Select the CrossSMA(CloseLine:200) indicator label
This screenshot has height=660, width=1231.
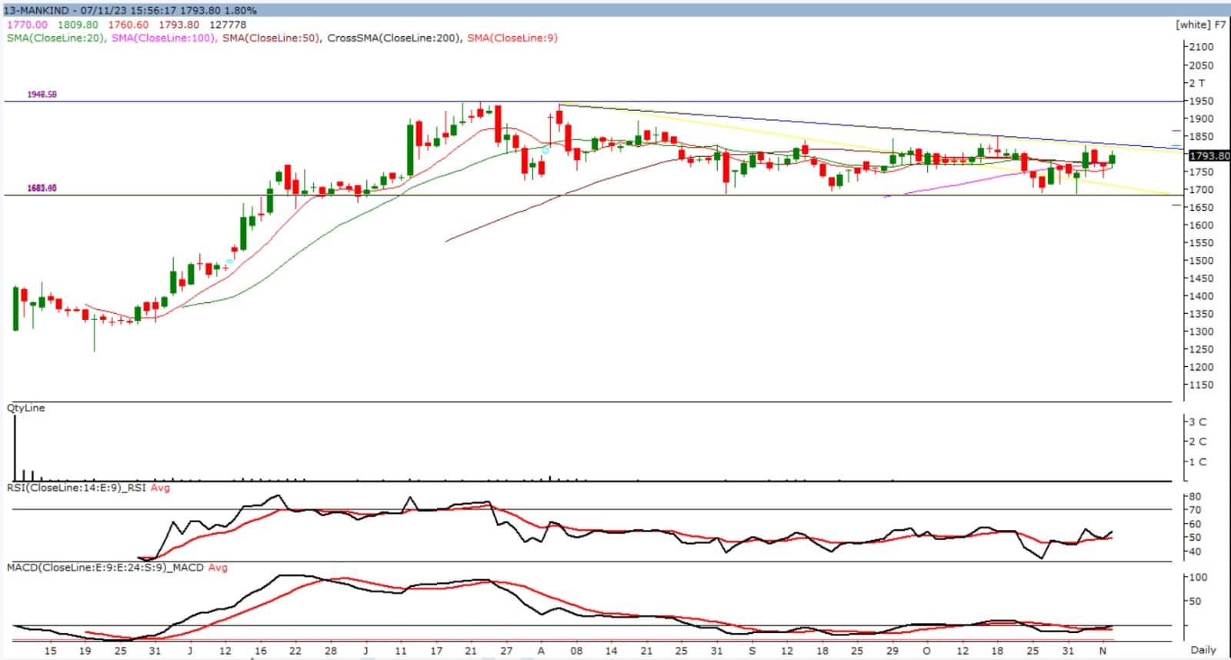394,38
